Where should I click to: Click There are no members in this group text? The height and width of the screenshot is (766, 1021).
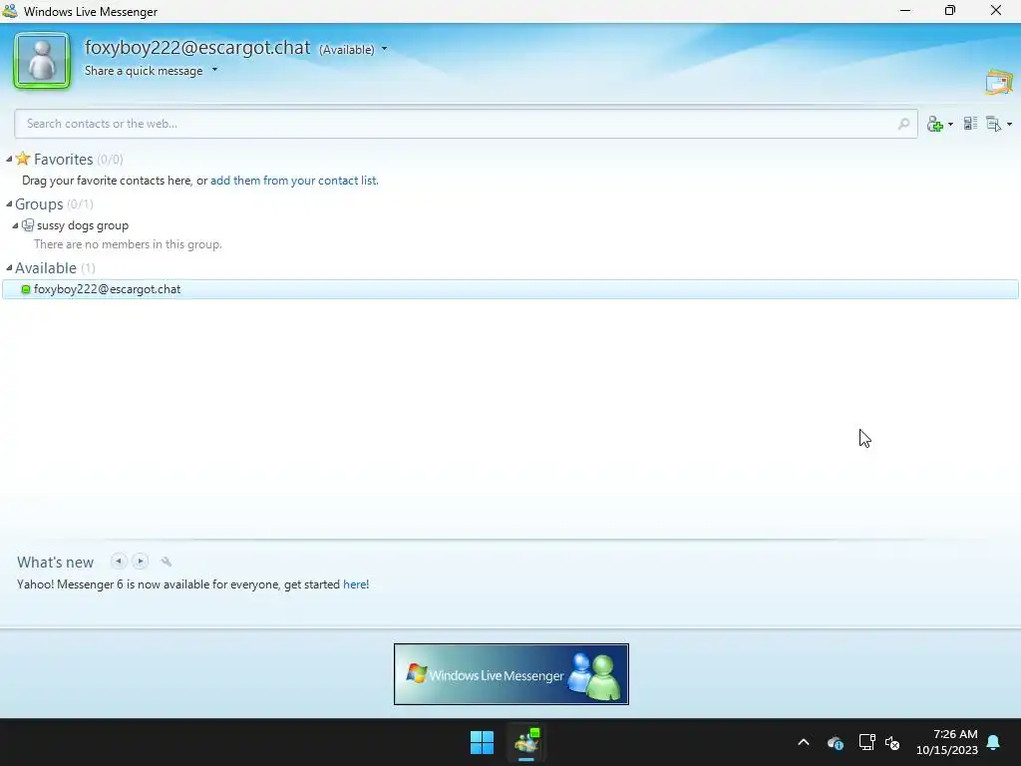pos(128,244)
